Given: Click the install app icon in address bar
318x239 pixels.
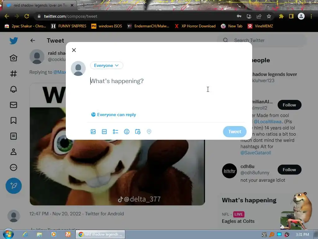Looking at the screenshot, I should point(249,16).
